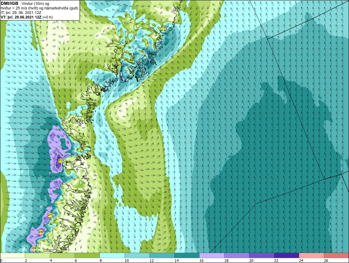Pick the 20–22 m/s violet legend swatch
The height and width of the screenshot is (263, 349).
pyautogui.click(x=262, y=255)
